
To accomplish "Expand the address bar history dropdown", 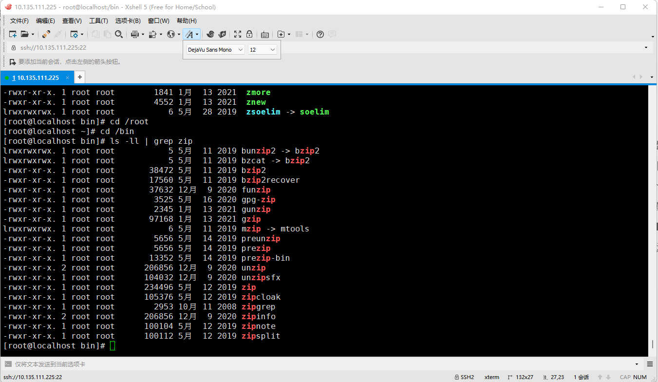I will (646, 48).
